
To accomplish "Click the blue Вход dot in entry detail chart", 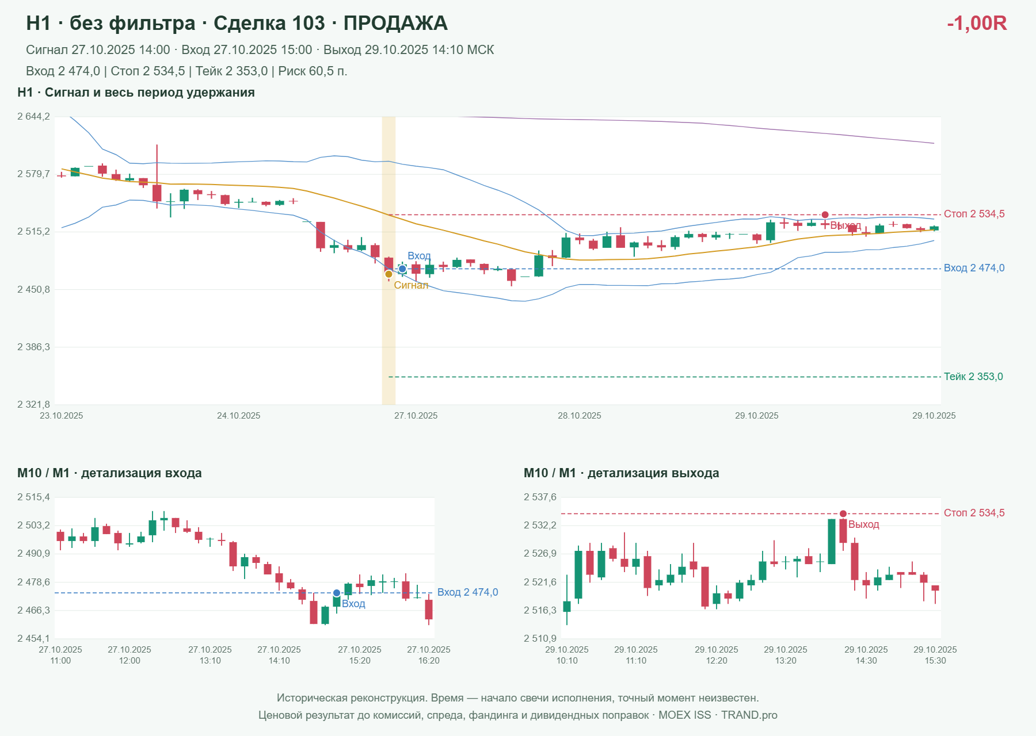I will coord(337,593).
